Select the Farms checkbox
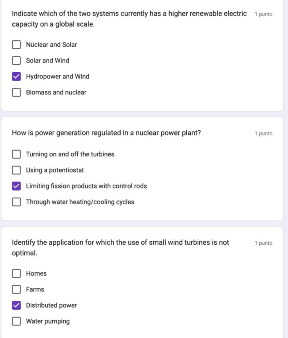Screen dimensions: 288x338 (16, 289)
